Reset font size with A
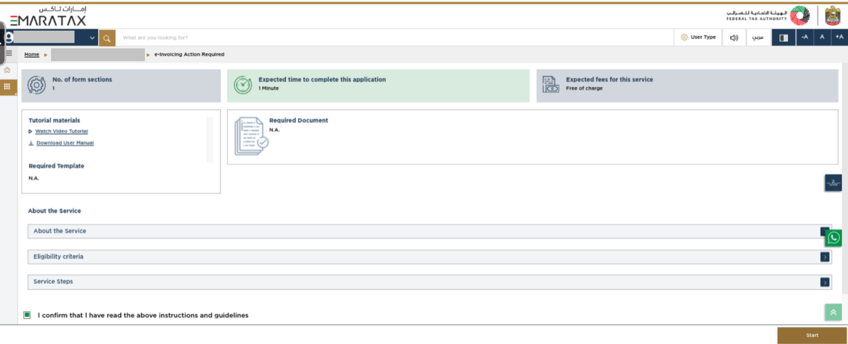The height and width of the screenshot is (344, 848). click(822, 38)
